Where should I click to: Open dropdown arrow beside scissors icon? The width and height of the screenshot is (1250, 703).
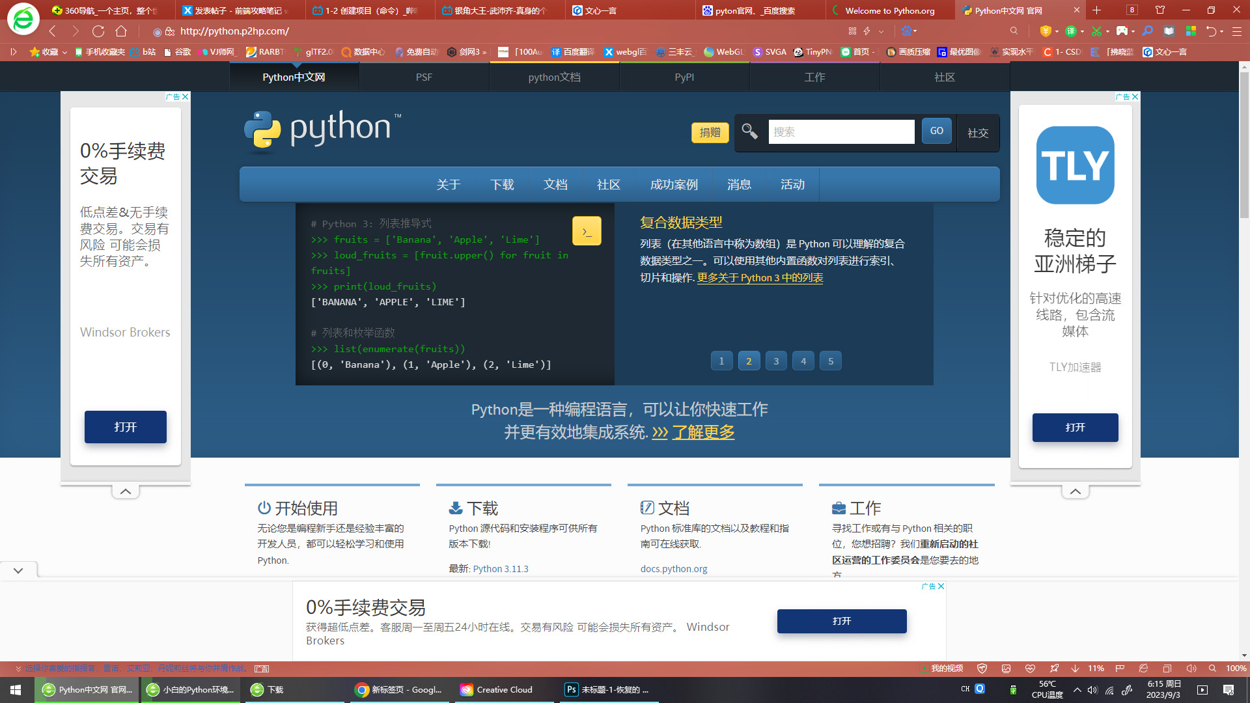point(1107,31)
